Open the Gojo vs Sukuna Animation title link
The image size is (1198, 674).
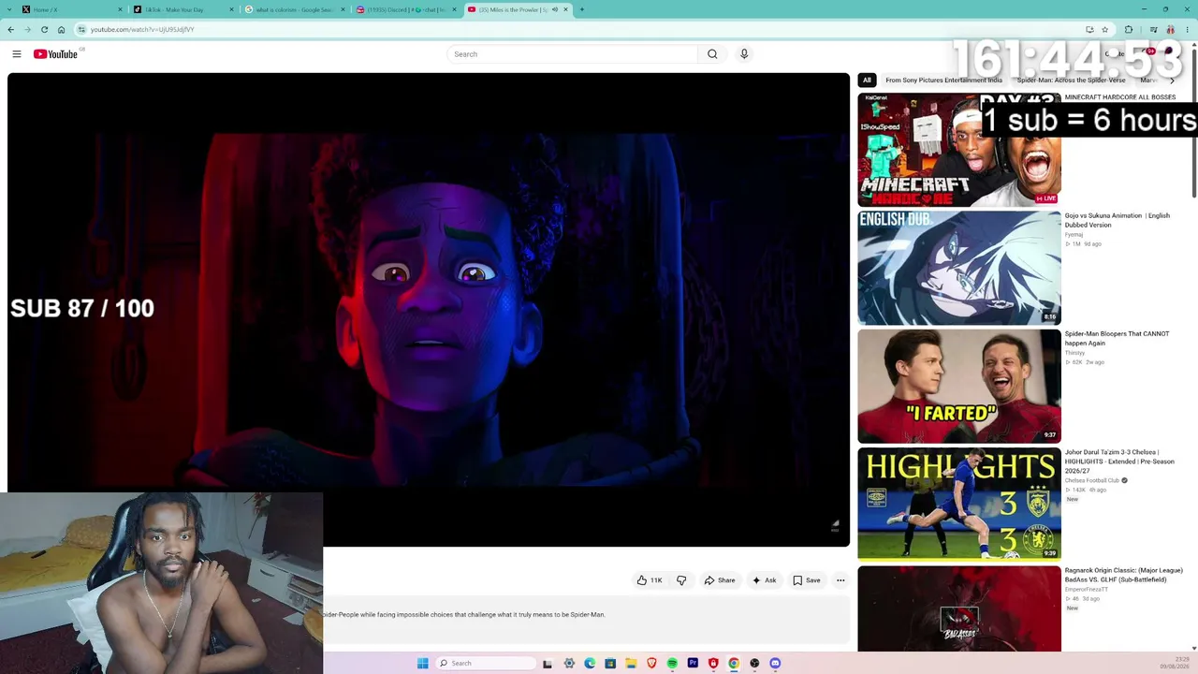1118,220
